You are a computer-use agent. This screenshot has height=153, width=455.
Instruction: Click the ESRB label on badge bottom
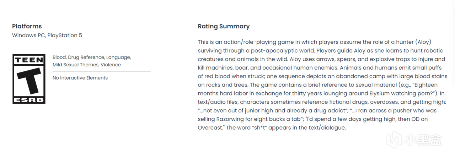[29, 100]
